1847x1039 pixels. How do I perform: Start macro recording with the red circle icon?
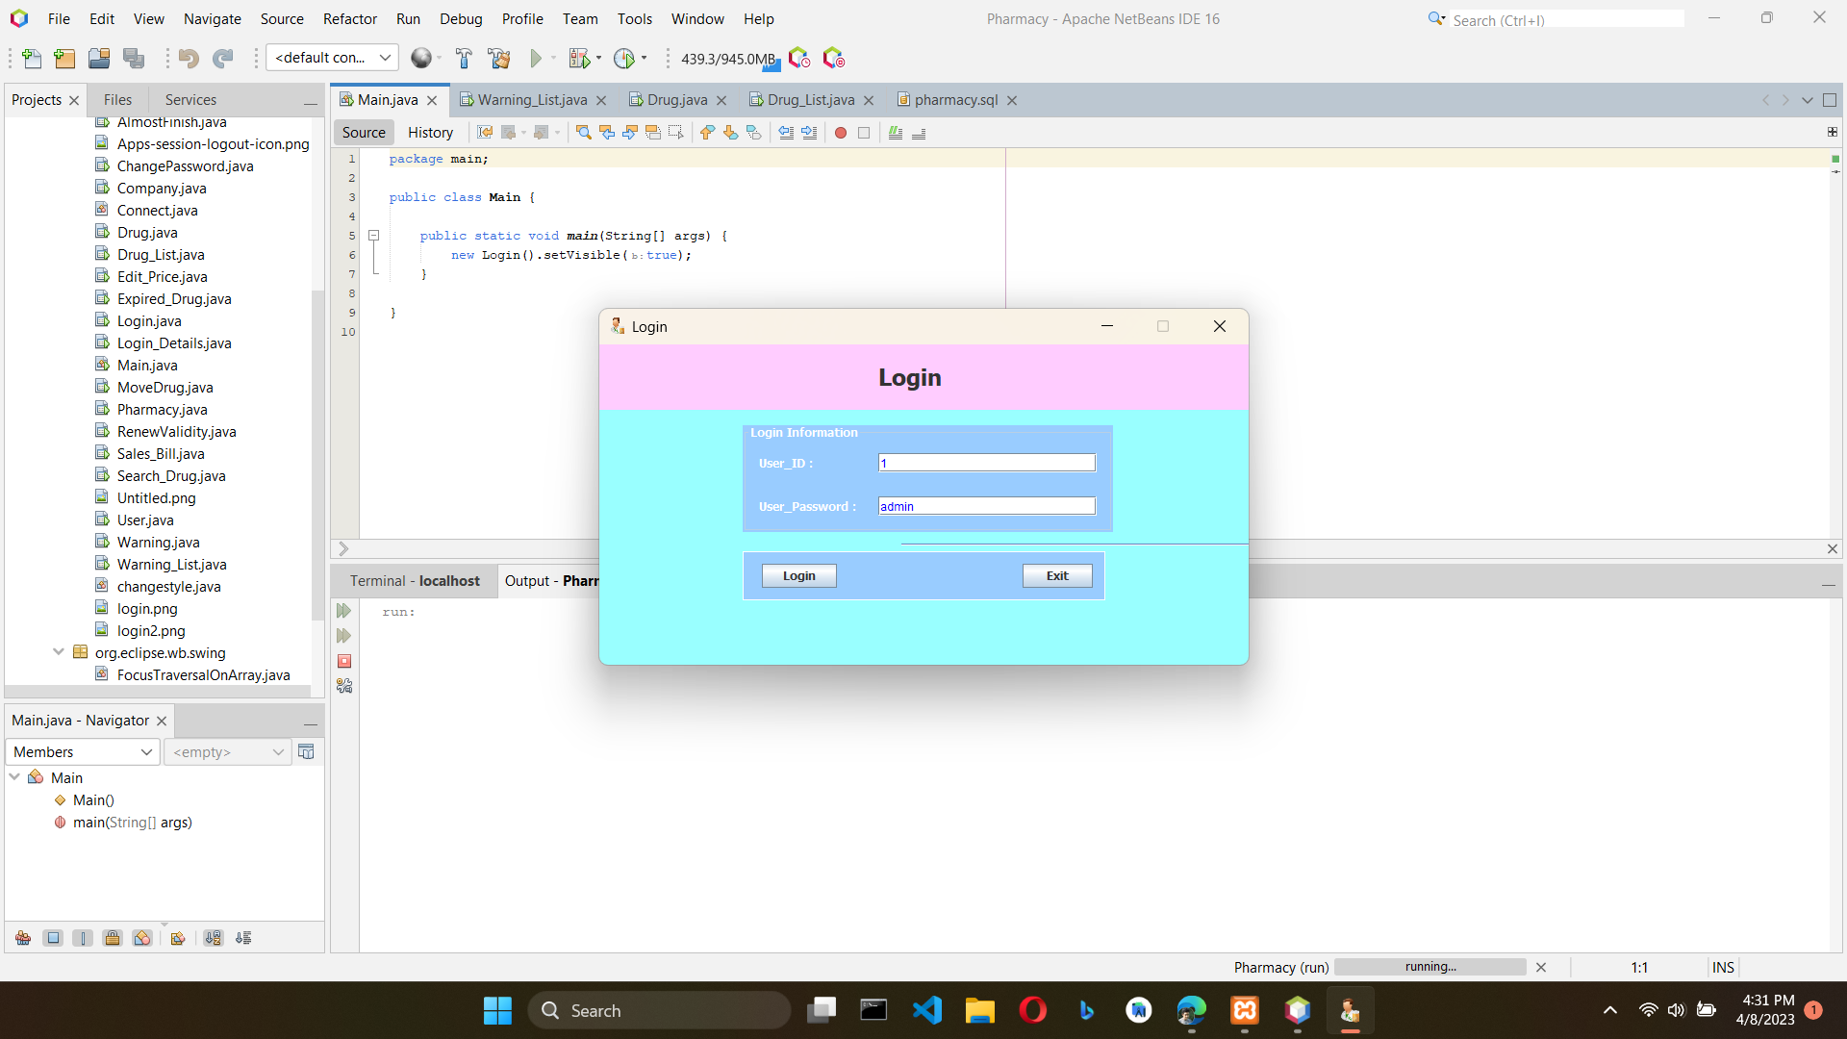point(840,133)
